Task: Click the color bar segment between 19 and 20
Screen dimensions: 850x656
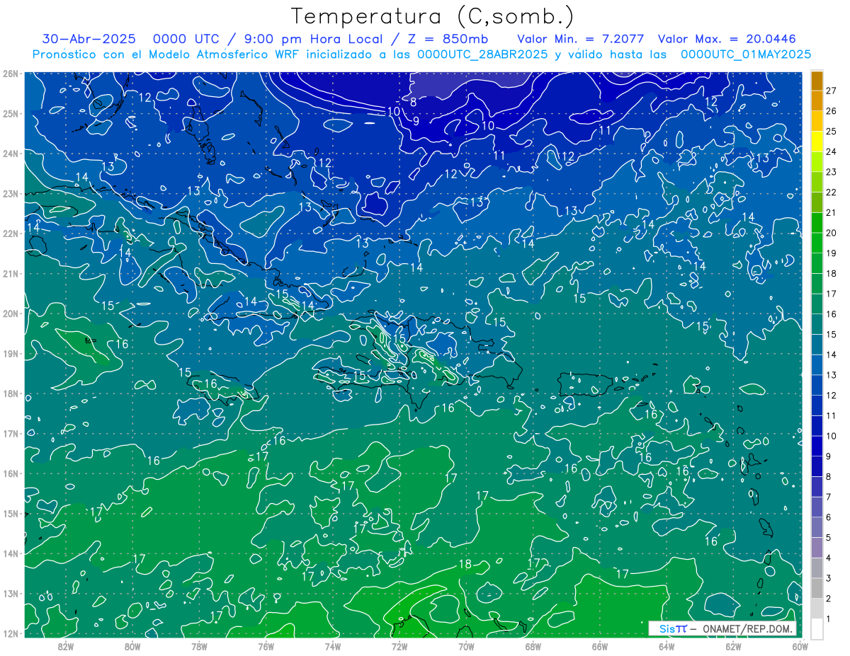Action: point(817,243)
